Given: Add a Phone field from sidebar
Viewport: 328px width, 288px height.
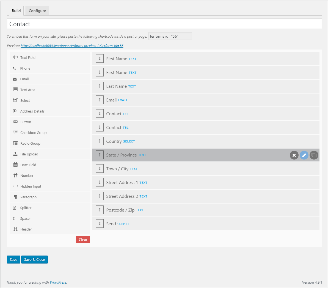Looking at the screenshot, I should (x=50, y=68).
